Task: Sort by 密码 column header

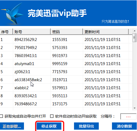Action: [x=67, y=32]
